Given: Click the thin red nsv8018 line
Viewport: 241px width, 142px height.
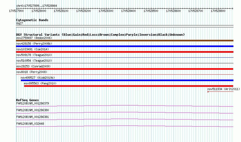Looking at the screenshot, I should 125,74.
